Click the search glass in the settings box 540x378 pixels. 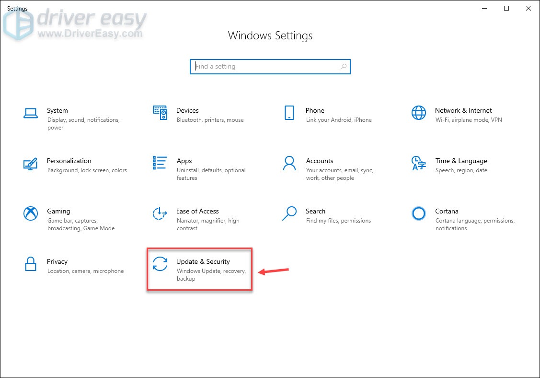coord(343,66)
